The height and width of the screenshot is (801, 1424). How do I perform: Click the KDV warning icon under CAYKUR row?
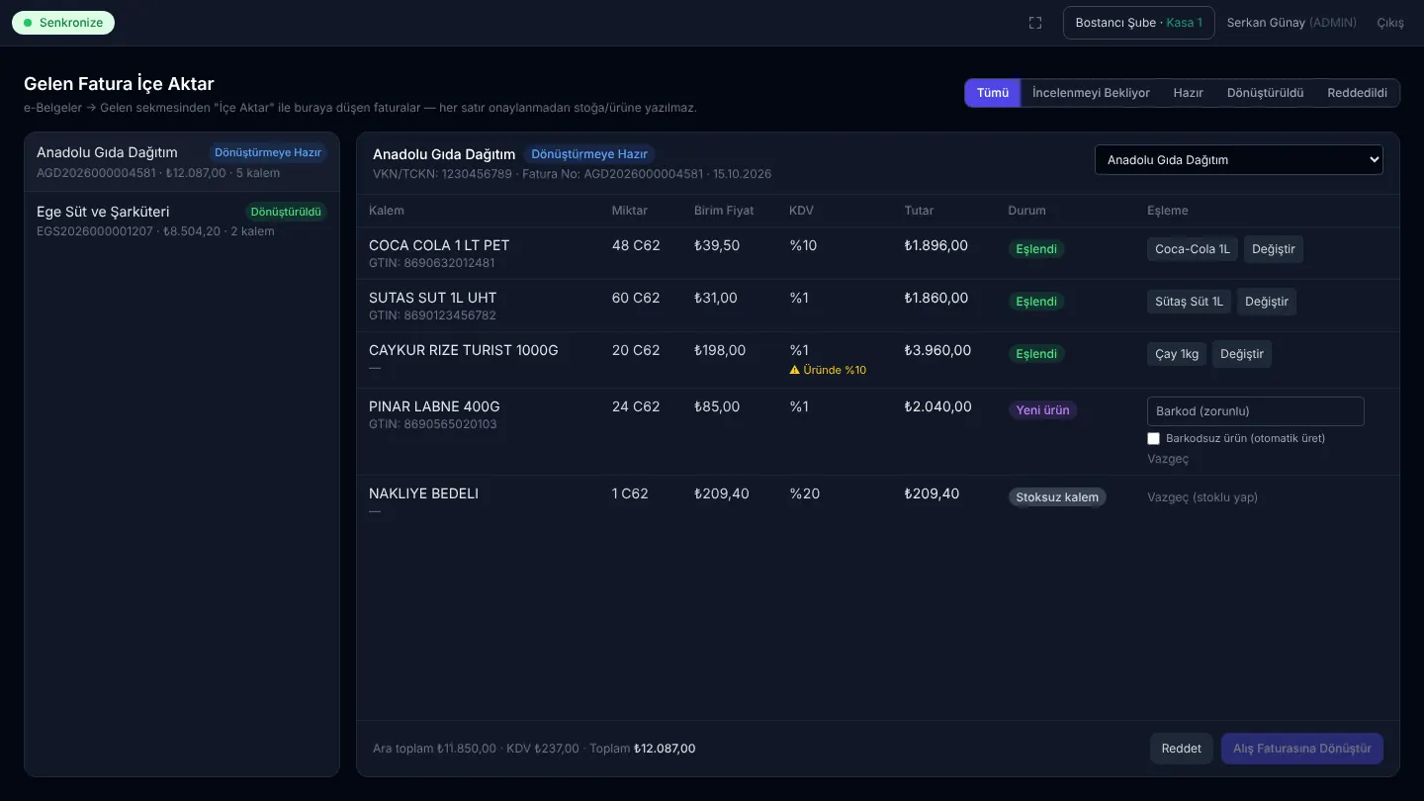pos(794,370)
